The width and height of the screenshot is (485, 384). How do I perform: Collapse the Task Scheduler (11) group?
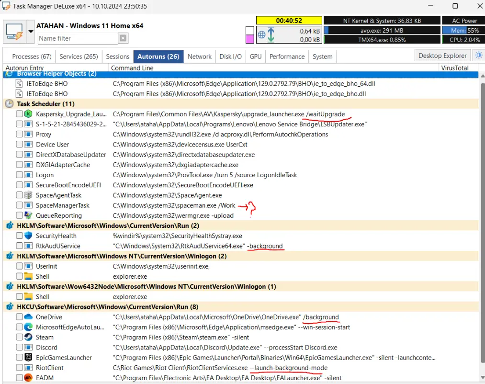(x=241, y=103)
